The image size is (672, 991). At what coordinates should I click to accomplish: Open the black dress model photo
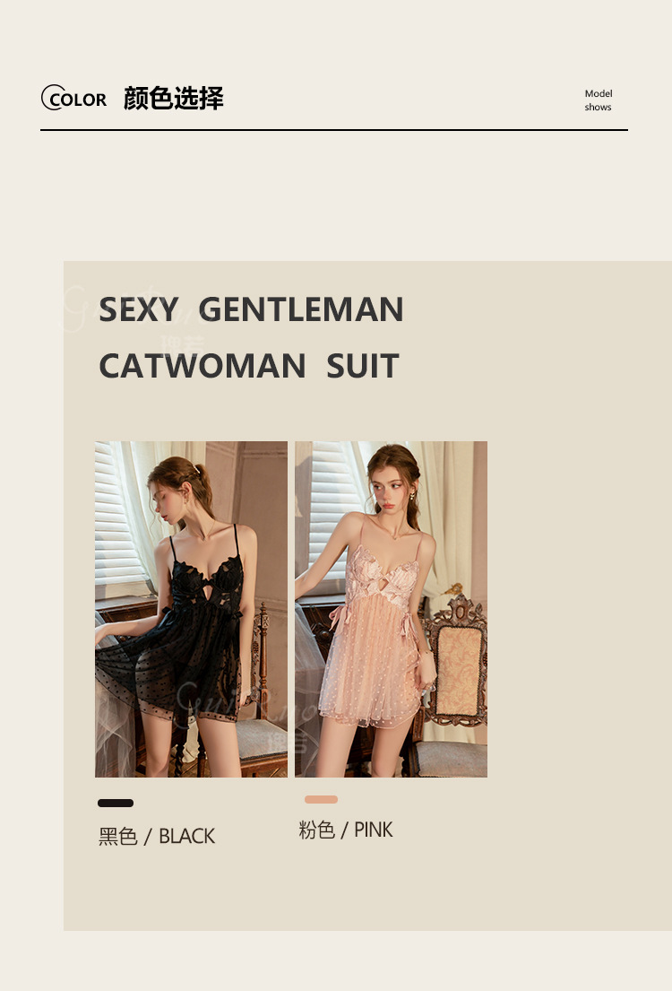point(191,609)
